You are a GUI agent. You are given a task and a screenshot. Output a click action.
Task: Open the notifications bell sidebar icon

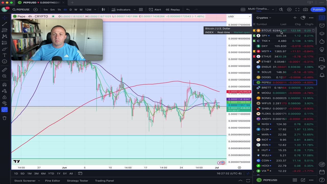click(322, 75)
